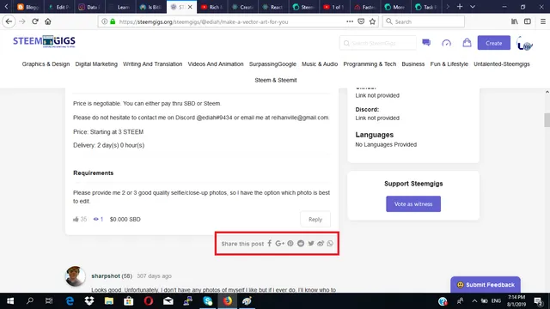The height and width of the screenshot is (309, 550).
Task: Close the active SteemGigs tab
Action: click(190, 7)
